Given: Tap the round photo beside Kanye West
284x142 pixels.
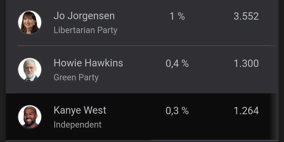Looking at the screenshot, I should click(30, 117).
